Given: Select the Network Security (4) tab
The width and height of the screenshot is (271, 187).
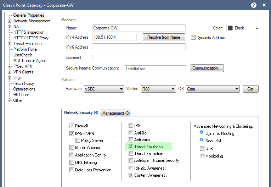Looking at the screenshot, I should click(x=81, y=112).
